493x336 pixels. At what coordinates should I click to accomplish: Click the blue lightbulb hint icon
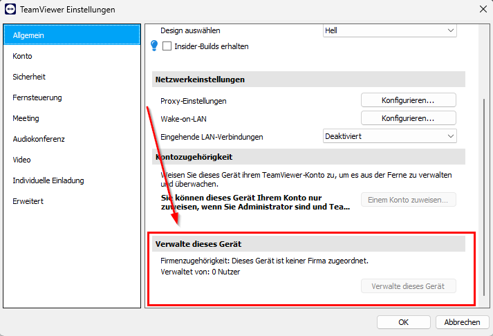pos(154,46)
